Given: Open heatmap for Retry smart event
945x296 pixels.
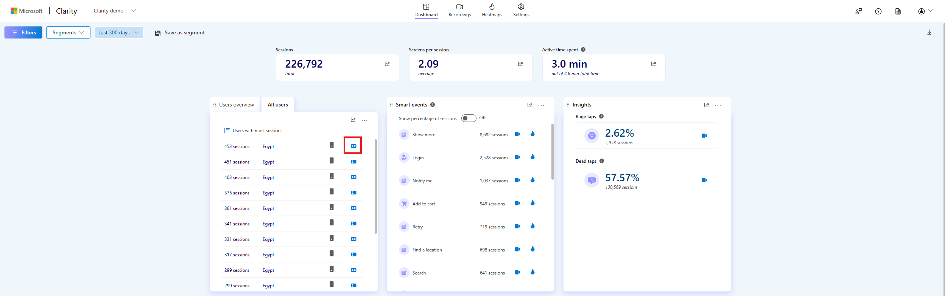Looking at the screenshot, I should coord(532,226).
